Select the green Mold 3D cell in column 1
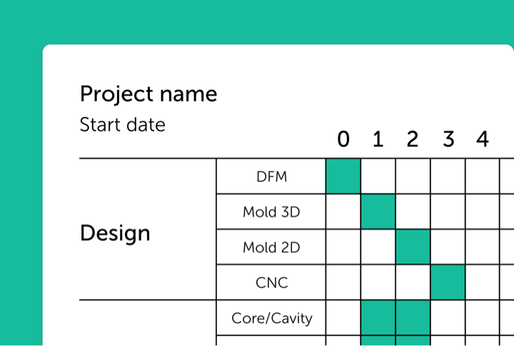514x346 pixels. [x=378, y=212]
